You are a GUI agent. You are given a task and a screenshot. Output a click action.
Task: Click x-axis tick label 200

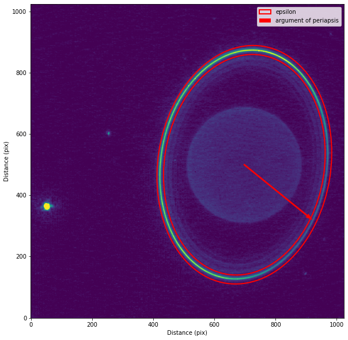(x=92, y=324)
